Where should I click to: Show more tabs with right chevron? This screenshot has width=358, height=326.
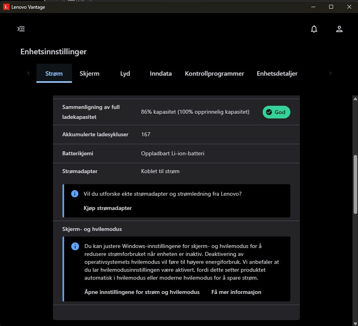(x=330, y=73)
